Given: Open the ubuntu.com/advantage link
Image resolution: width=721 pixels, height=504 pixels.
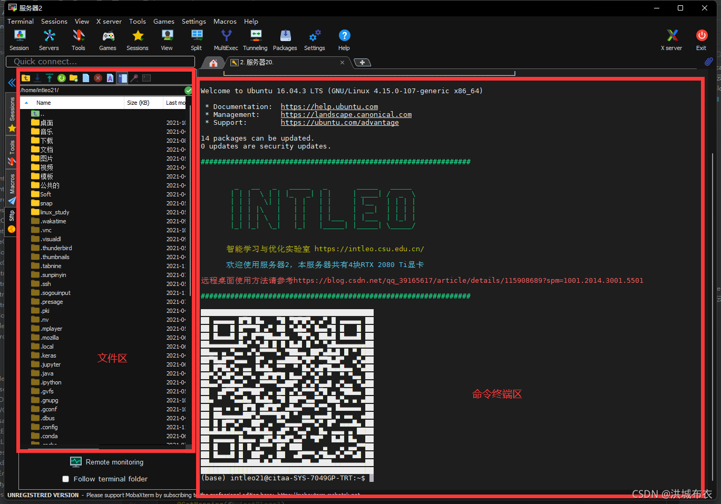Looking at the screenshot, I should (x=340, y=122).
